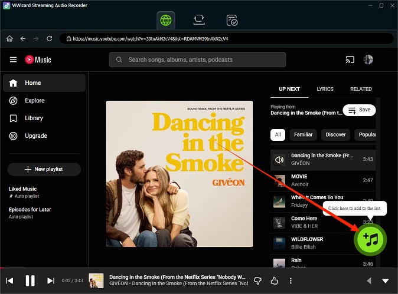Image resolution: width=398 pixels, height=294 pixels.
Task: Collapse the player page with down triangle
Action: [x=386, y=281]
